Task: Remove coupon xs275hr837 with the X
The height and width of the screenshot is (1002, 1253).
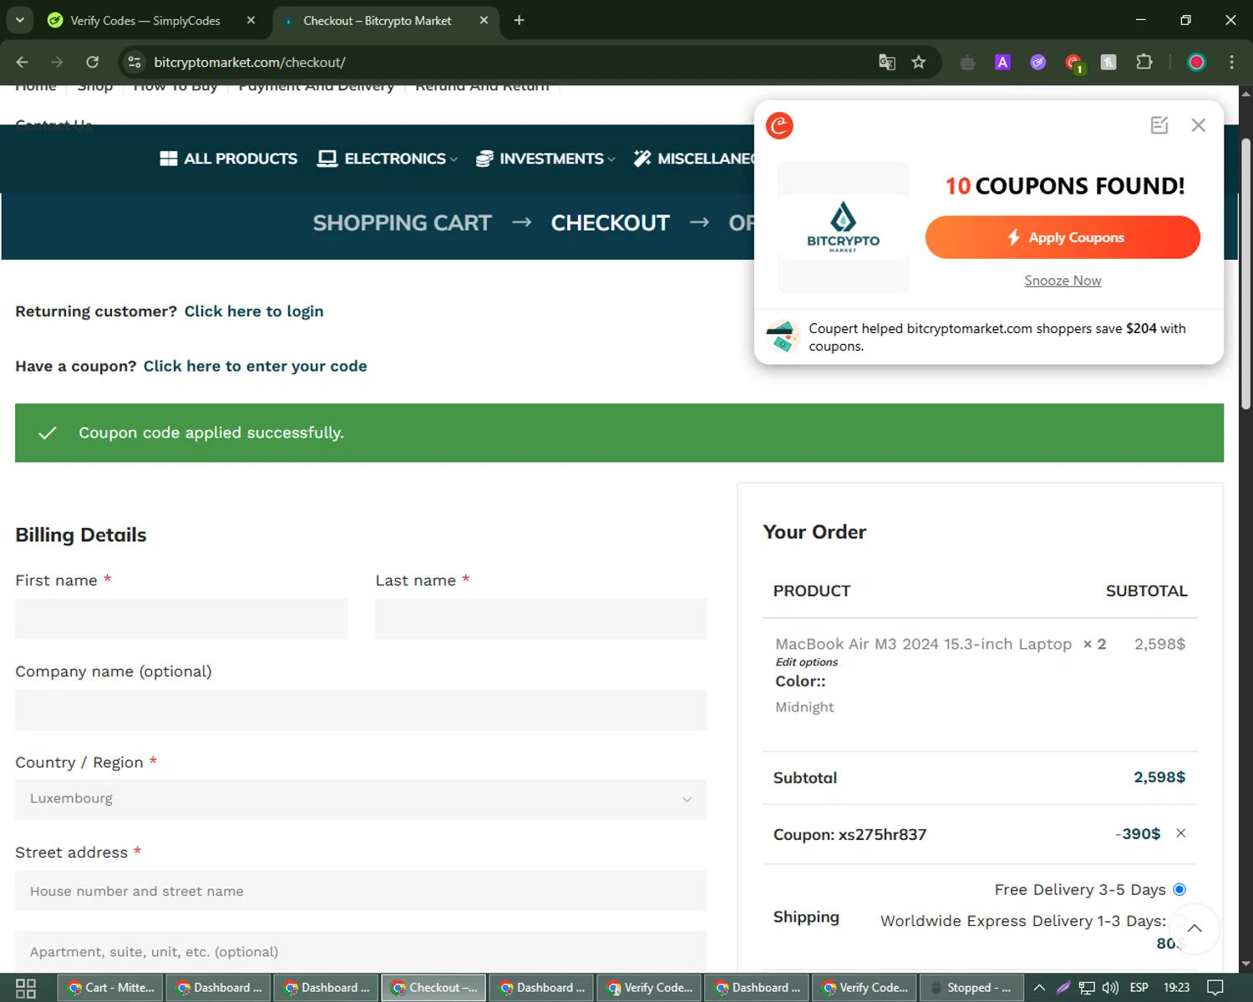Action: [1181, 833]
